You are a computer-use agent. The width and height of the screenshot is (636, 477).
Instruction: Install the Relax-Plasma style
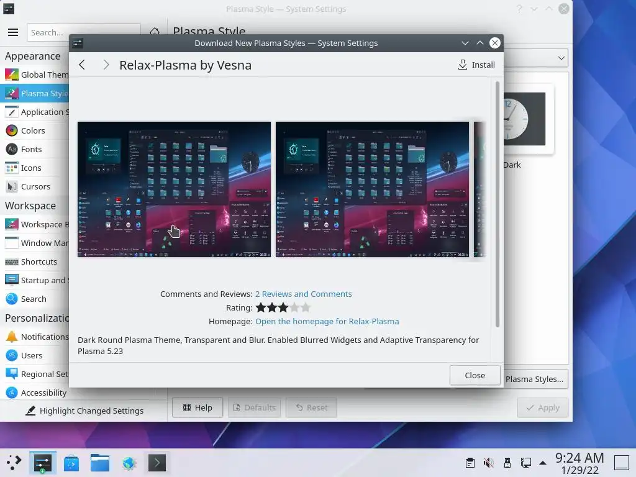[x=476, y=65]
